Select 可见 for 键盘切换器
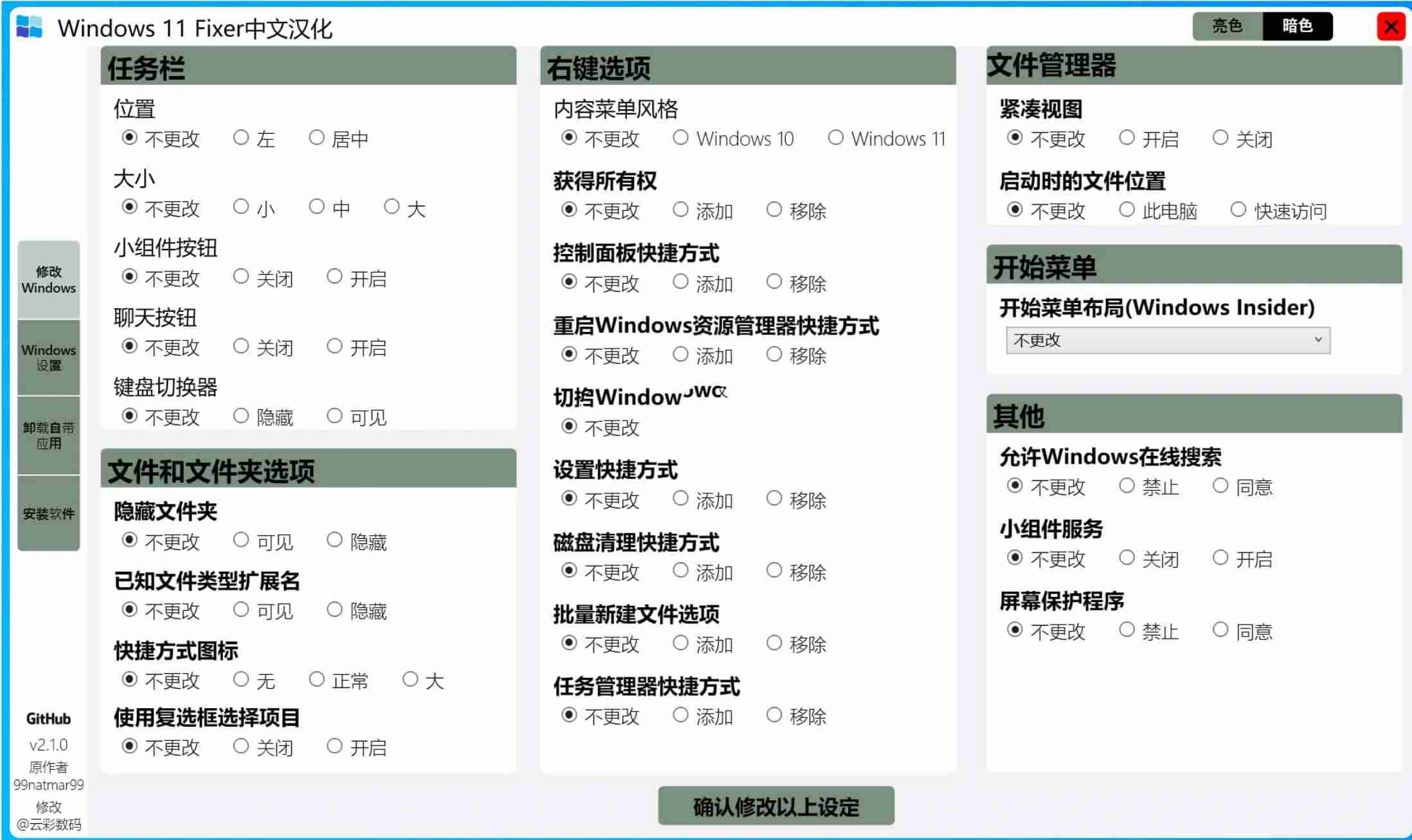Viewport: 1412px width, 840px height. (357, 417)
